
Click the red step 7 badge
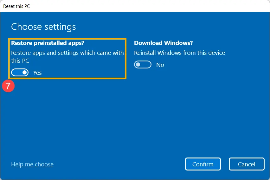(8, 86)
